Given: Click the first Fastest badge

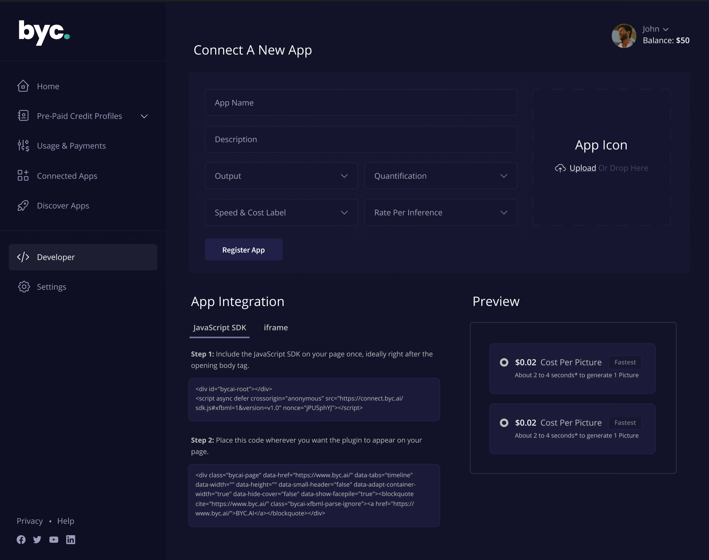Looking at the screenshot, I should (625, 362).
